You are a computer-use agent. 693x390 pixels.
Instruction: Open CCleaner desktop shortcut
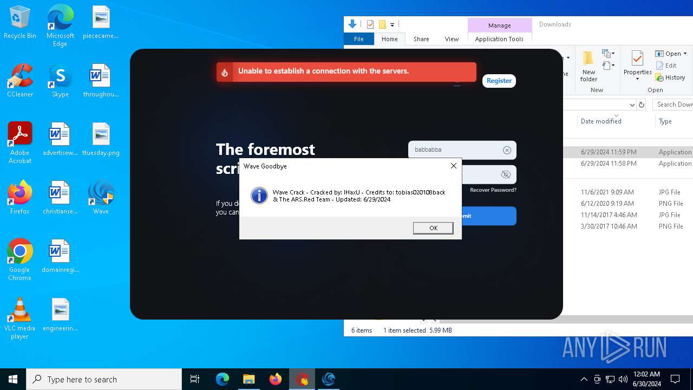coord(20,81)
